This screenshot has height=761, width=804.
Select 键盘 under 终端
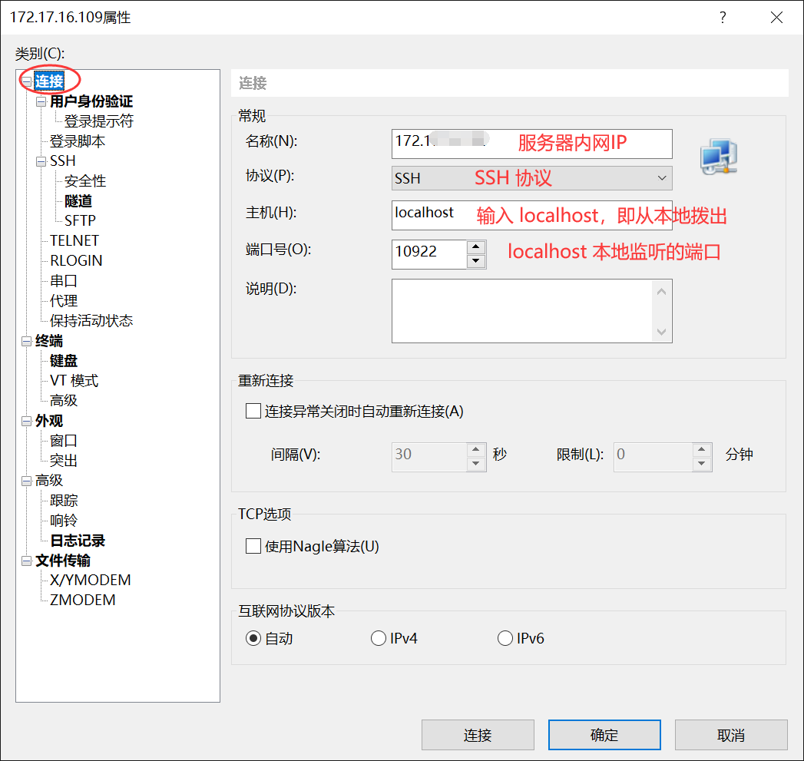[63, 360]
